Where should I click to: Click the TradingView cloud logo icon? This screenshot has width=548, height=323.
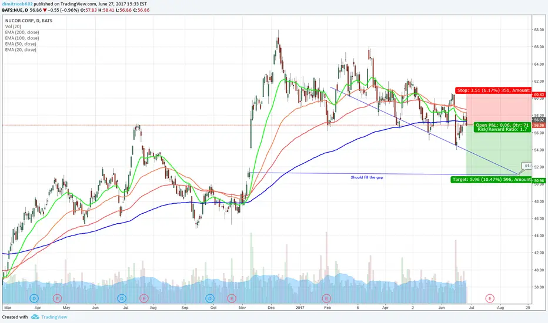tap(35, 317)
